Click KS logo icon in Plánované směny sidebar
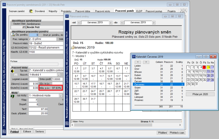The height and width of the screenshot is (139, 219). pos(67,123)
